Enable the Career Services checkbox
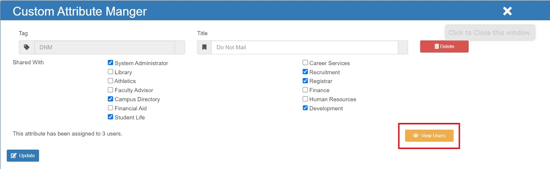 [305, 63]
